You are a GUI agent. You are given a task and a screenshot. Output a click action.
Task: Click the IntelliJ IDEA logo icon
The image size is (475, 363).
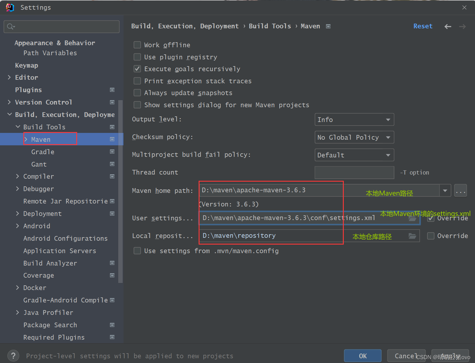click(10, 7)
